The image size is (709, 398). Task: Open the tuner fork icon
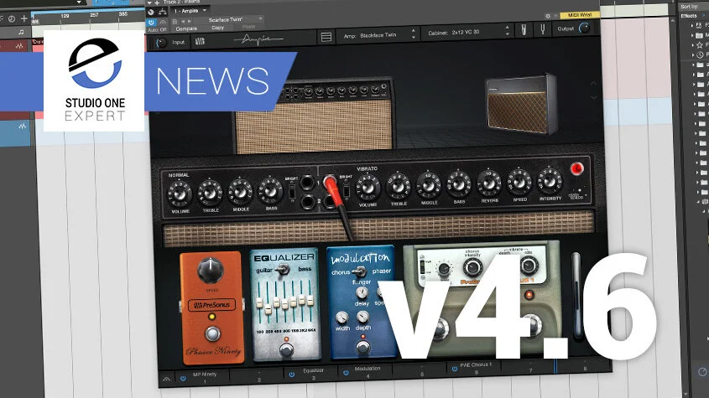pos(543,29)
